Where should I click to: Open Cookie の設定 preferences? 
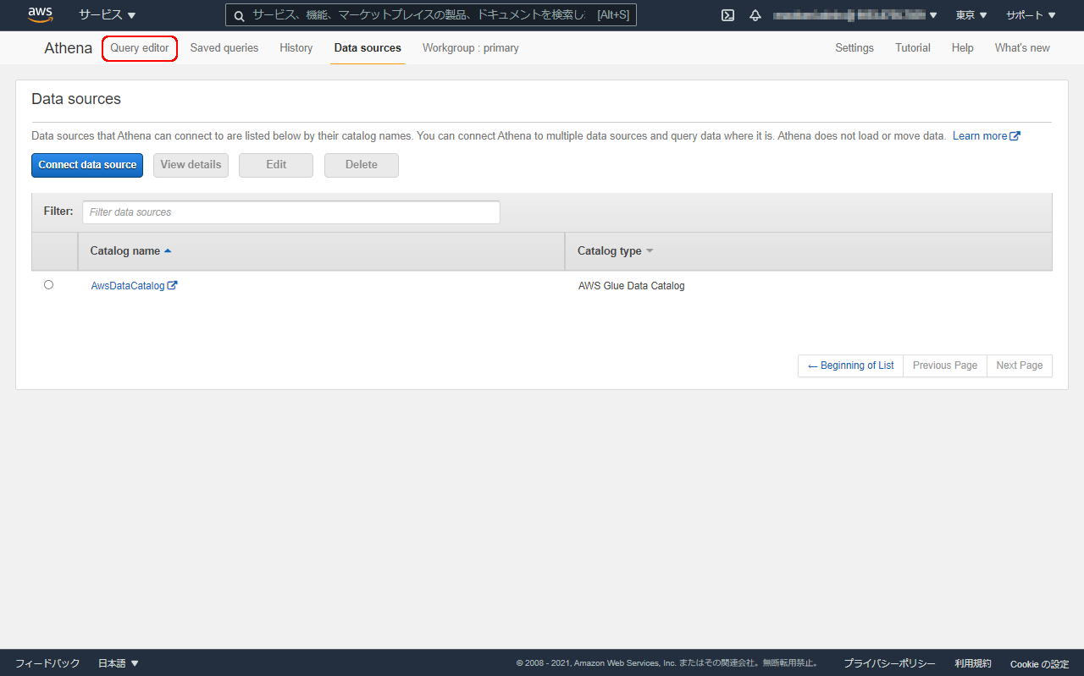point(1039,663)
